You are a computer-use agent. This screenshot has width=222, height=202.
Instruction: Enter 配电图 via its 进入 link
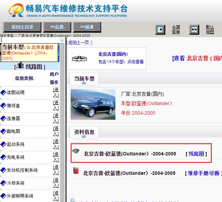pos(56,131)
